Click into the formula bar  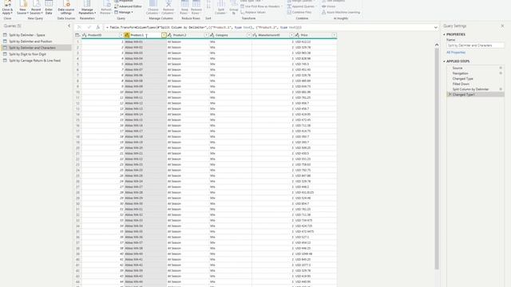(x=269, y=27)
